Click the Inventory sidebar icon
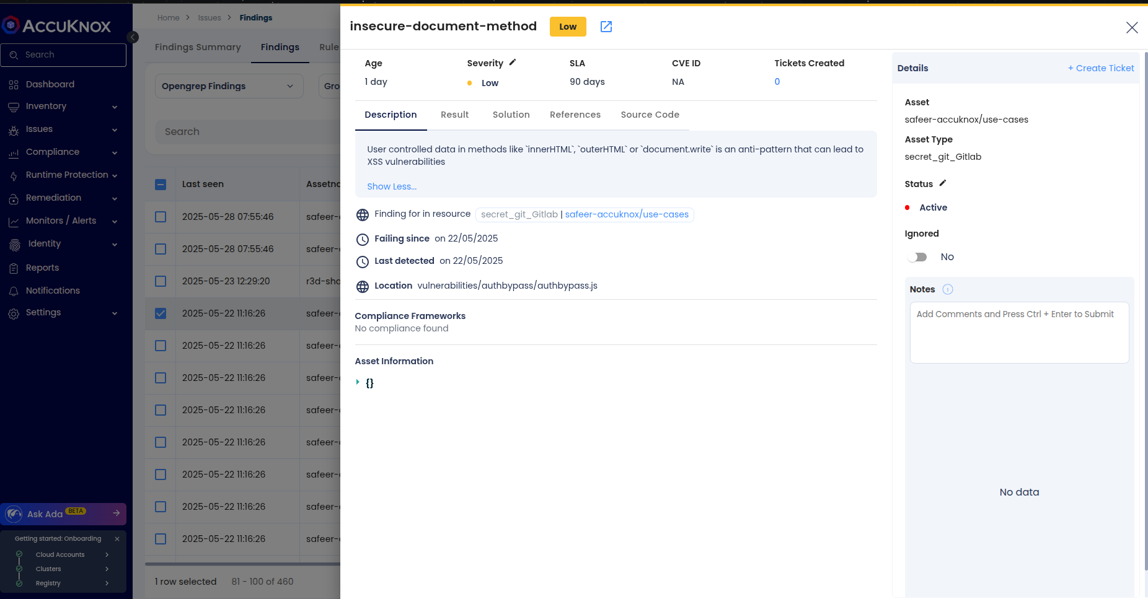Image resolution: width=1148 pixels, height=599 pixels. (x=14, y=107)
